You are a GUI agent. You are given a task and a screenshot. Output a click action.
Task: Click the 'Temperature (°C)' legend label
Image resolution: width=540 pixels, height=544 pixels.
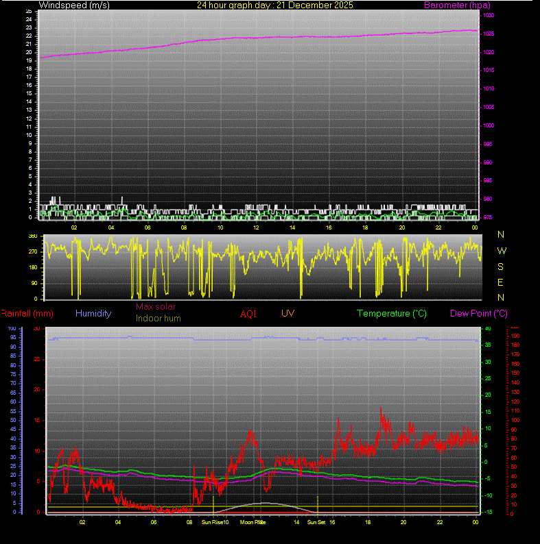tap(392, 314)
